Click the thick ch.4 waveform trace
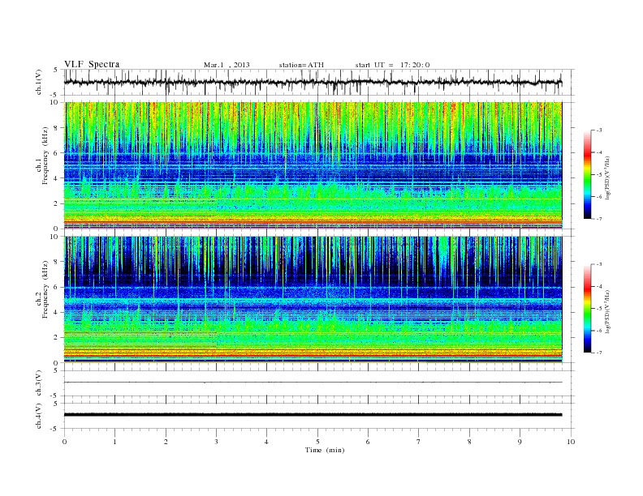 (313, 415)
